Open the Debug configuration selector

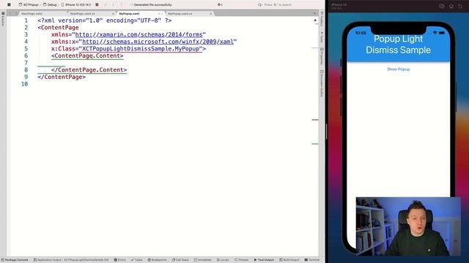[x=50, y=5]
